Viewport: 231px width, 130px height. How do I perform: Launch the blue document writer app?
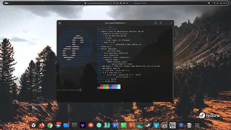(x=115, y=125)
